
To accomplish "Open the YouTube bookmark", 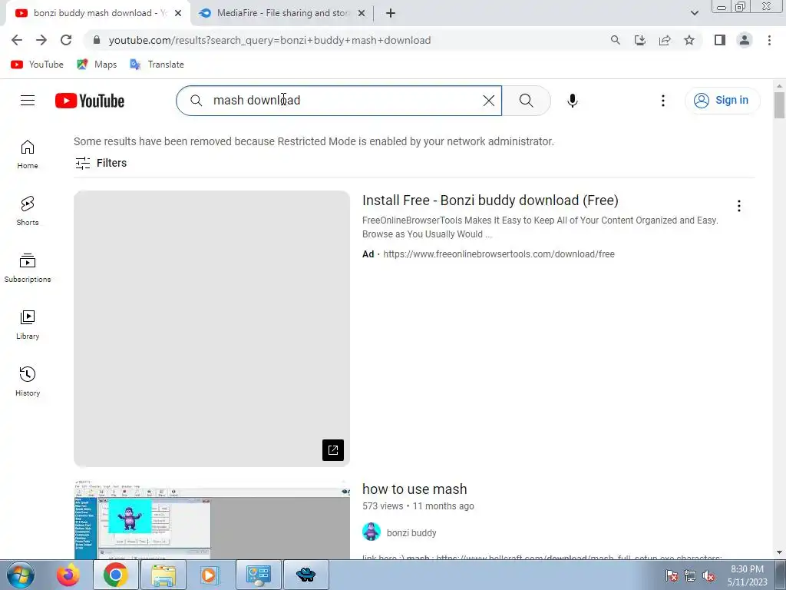I will 37,65.
